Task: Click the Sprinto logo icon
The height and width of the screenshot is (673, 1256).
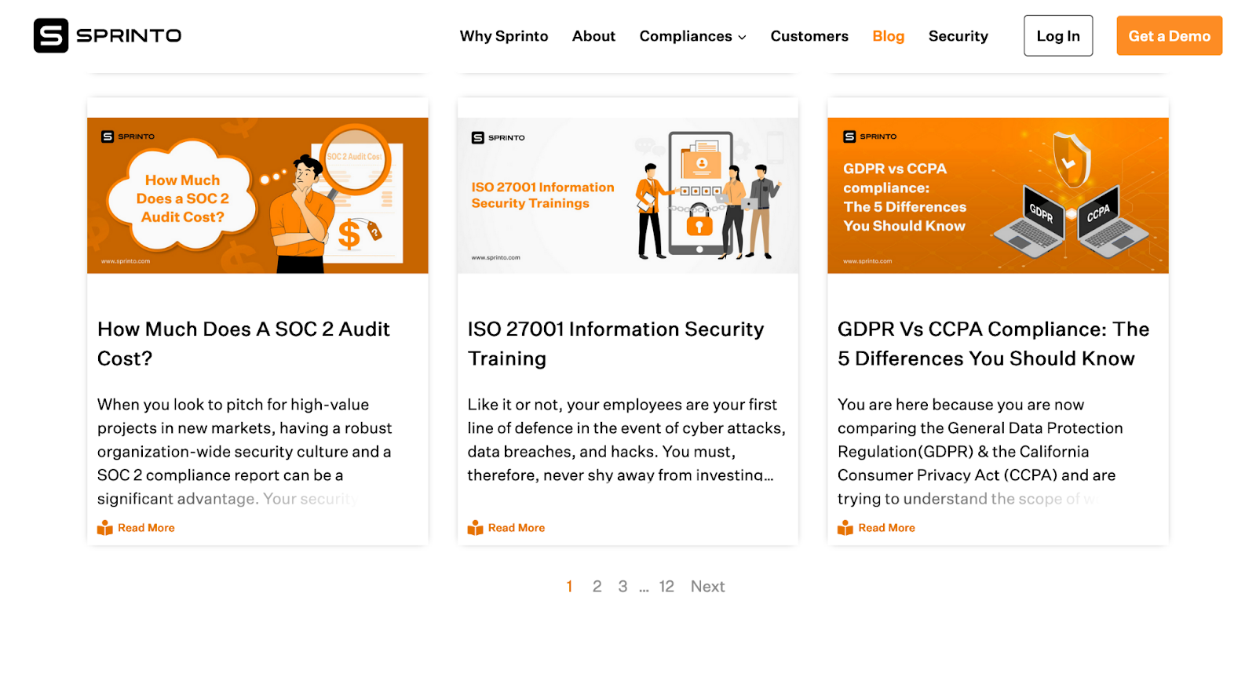Action: [x=51, y=35]
